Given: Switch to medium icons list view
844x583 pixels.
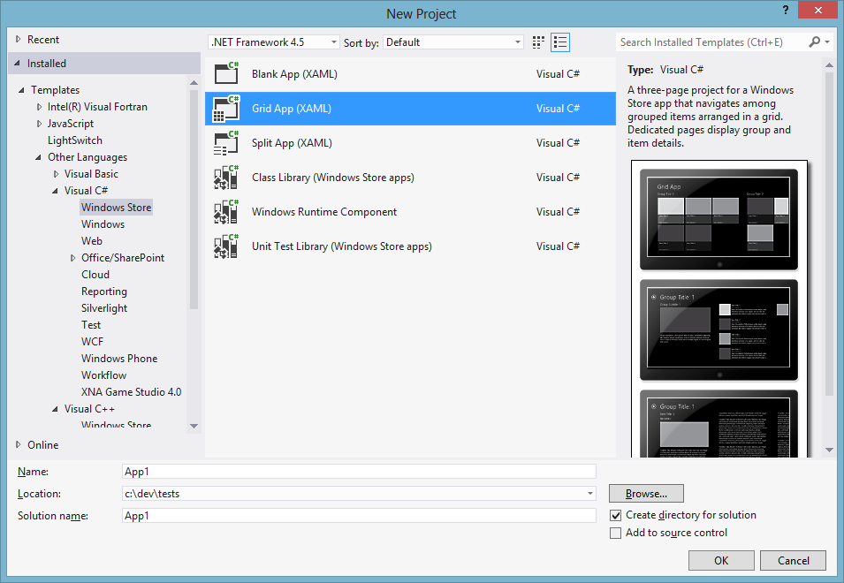Looking at the screenshot, I should click(x=559, y=42).
